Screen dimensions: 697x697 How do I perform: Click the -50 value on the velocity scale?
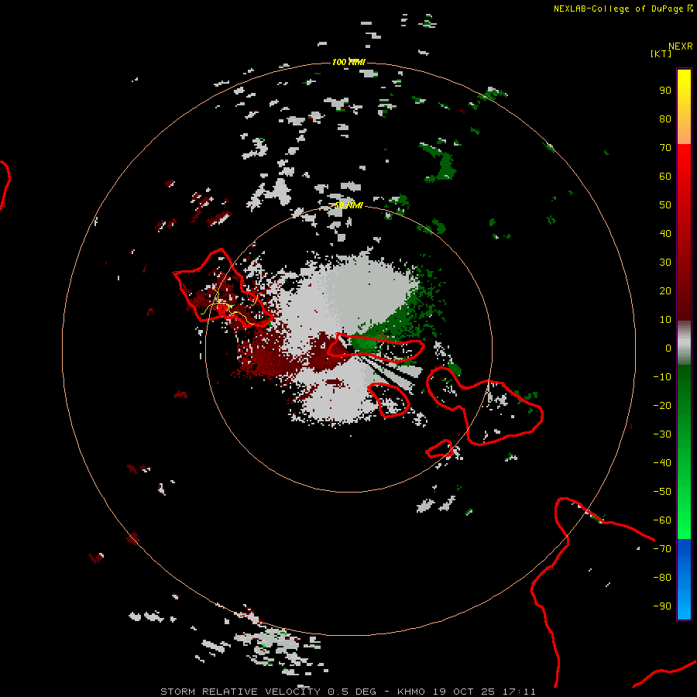tap(662, 492)
